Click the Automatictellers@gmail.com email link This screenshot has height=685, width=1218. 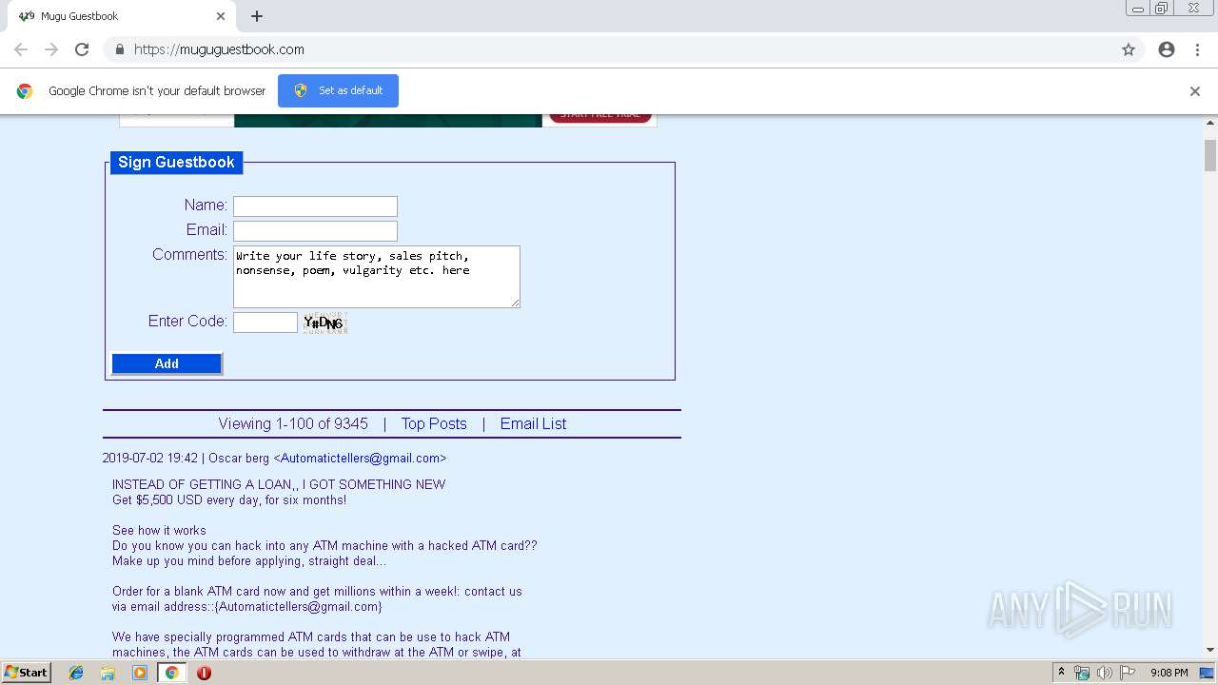360,458
